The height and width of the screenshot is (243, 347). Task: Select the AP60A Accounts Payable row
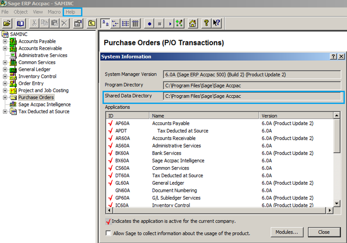(x=220, y=123)
